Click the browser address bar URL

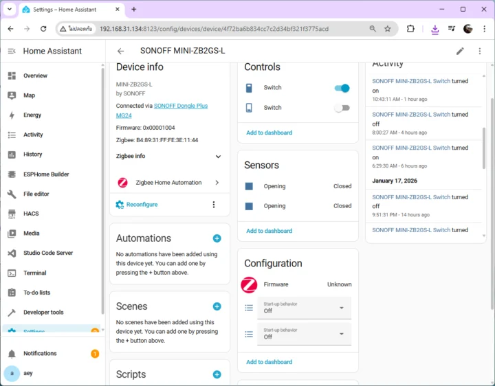[214, 29]
